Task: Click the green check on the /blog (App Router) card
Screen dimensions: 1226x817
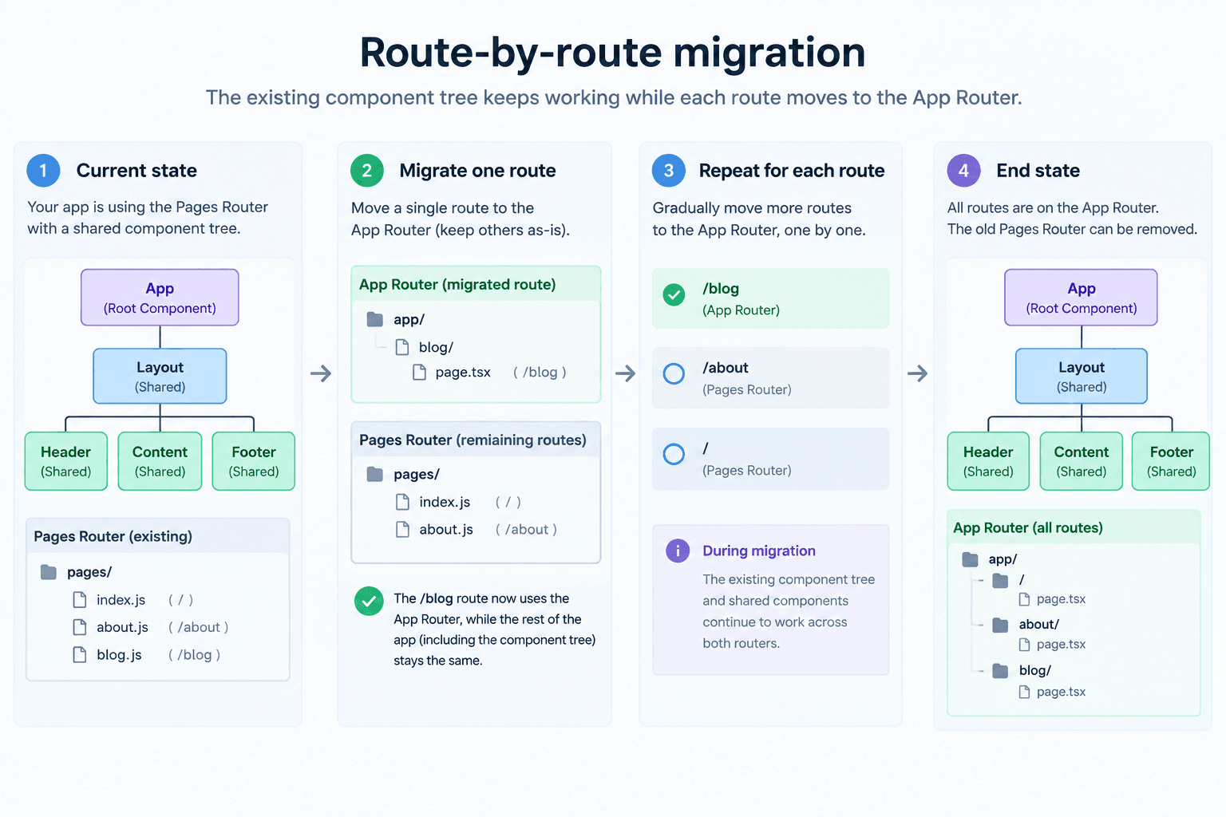Action: 674,294
